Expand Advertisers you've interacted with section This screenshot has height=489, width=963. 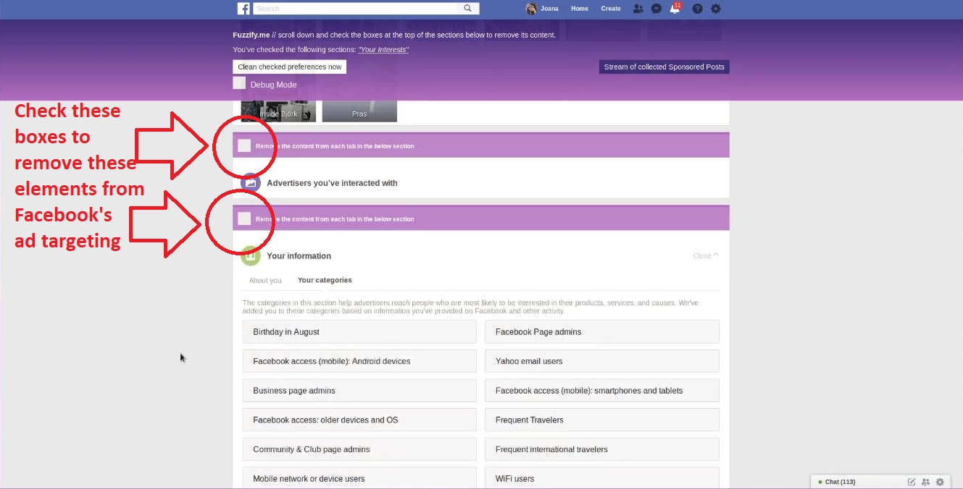click(x=332, y=183)
